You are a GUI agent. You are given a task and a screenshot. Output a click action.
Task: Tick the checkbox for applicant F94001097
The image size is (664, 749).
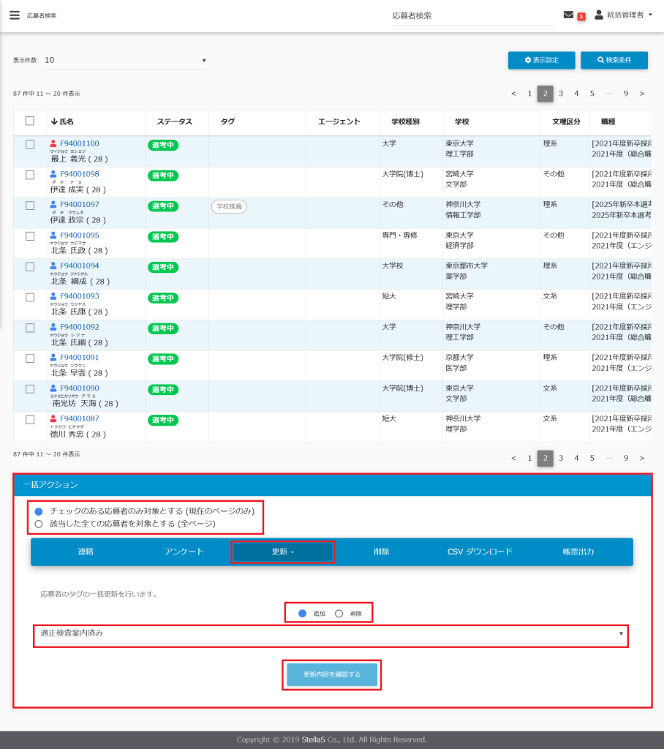[30, 206]
